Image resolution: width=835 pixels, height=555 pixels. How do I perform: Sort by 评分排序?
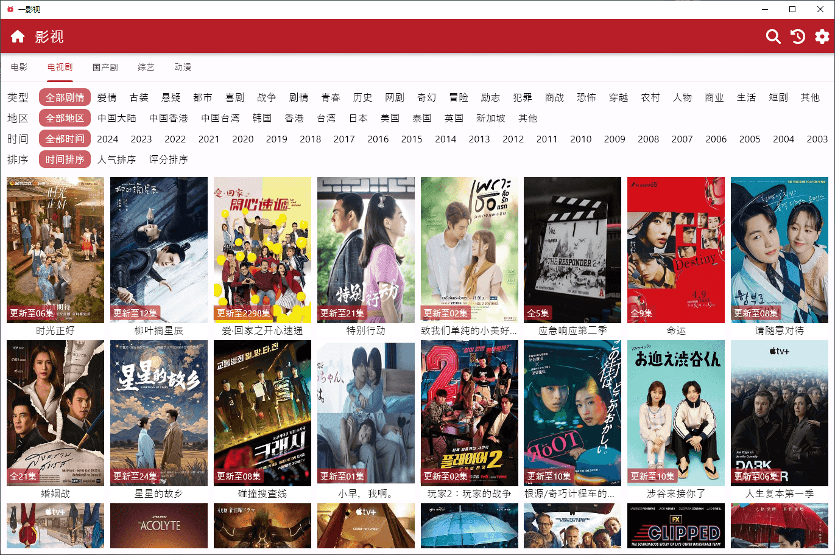pyautogui.click(x=168, y=159)
